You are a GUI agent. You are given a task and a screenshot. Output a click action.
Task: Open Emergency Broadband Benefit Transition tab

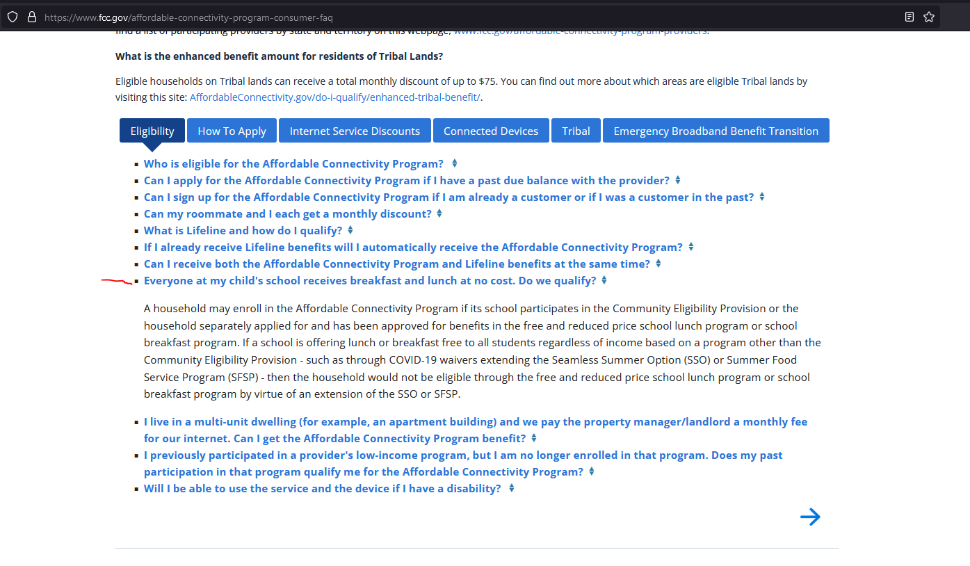(716, 131)
